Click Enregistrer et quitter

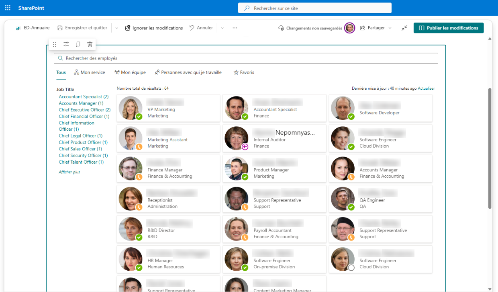point(82,28)
